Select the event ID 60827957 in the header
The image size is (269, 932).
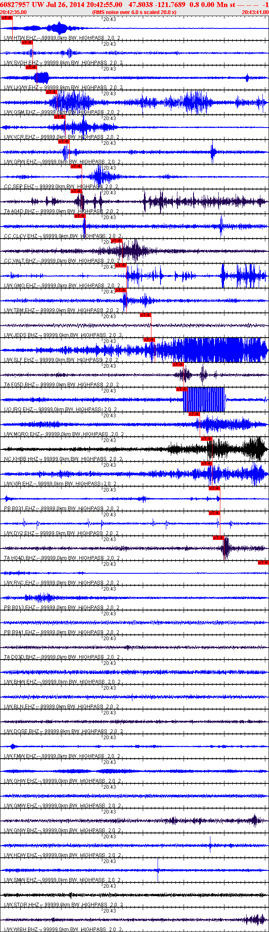(x=14, y=5)
